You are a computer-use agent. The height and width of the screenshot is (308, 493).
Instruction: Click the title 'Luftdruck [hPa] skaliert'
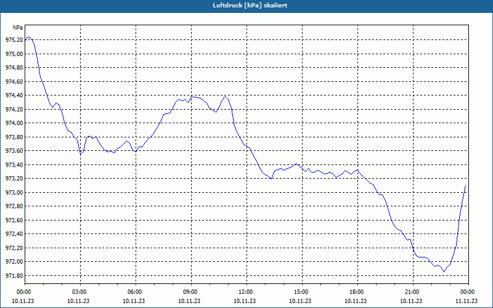pyautogui.click(x=250, y=6)
